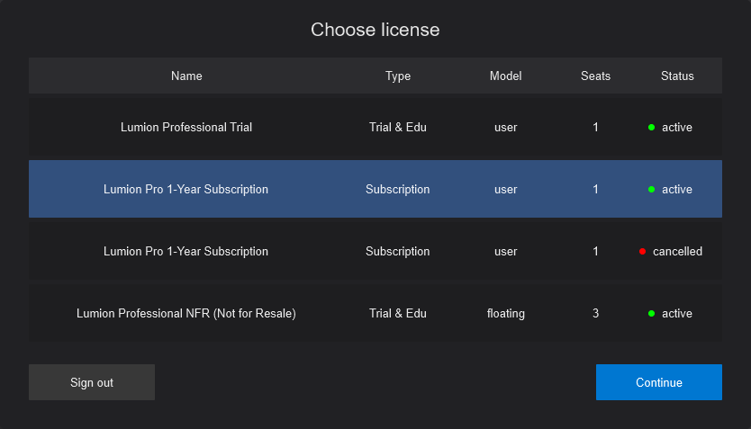Sort by the Name column header
The width and height of the screenshot is (751, 429).
[x=186, y=76]
